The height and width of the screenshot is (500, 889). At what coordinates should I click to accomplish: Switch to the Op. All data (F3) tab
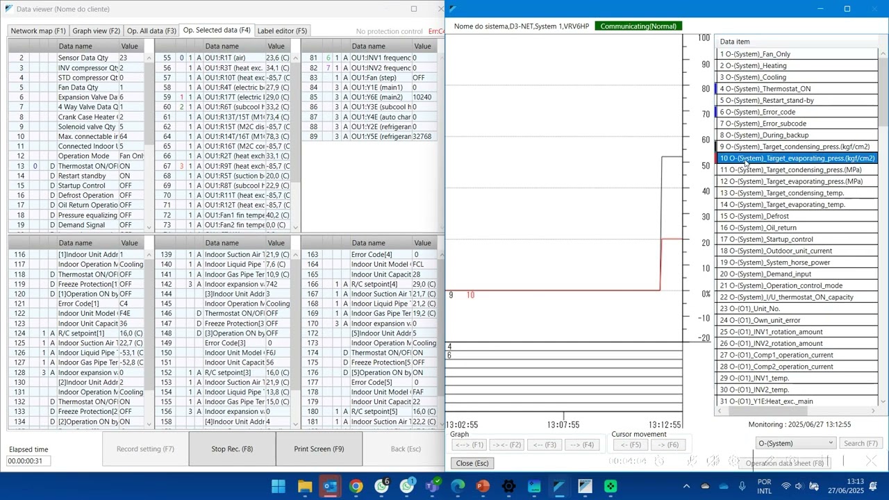coord(151,31)
